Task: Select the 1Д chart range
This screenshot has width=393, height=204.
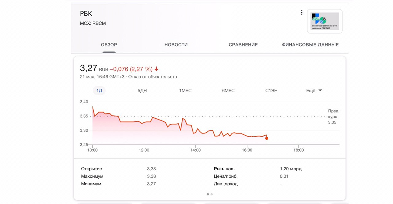Action: 99,91
